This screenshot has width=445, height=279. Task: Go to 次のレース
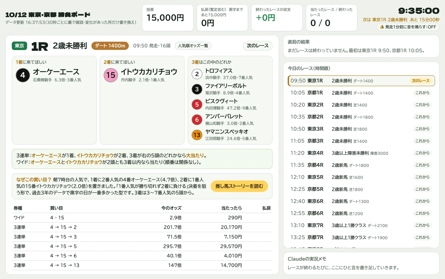pyautogui.click(x=258, y=46)
